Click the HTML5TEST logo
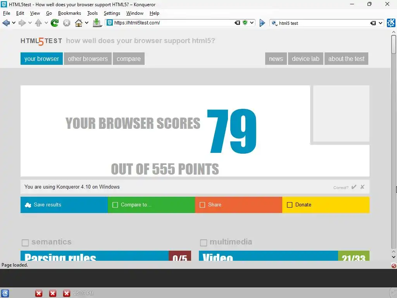Screen dimensions: 397x298 pos(41,41)
